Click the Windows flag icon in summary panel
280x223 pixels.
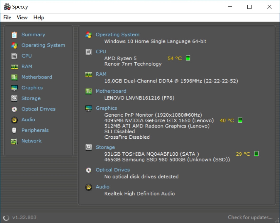click(89, 35)
